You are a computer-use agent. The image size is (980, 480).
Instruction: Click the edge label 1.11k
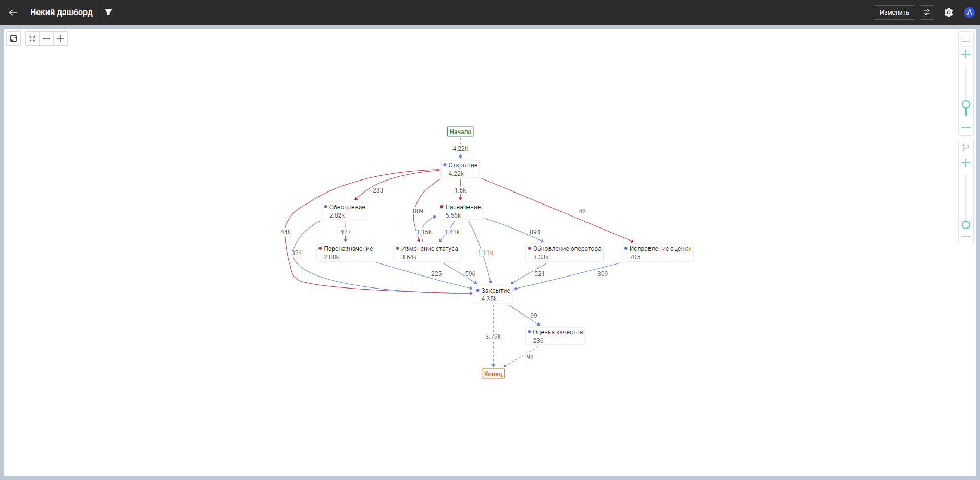tap(485, 253)
